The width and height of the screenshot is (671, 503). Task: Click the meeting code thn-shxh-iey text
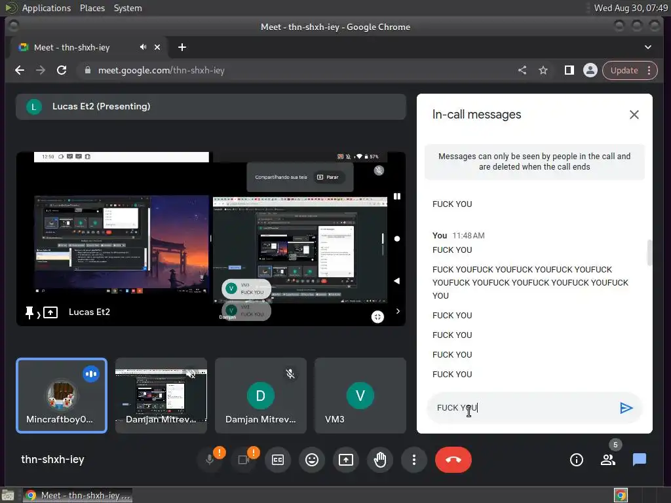[52, 459]
